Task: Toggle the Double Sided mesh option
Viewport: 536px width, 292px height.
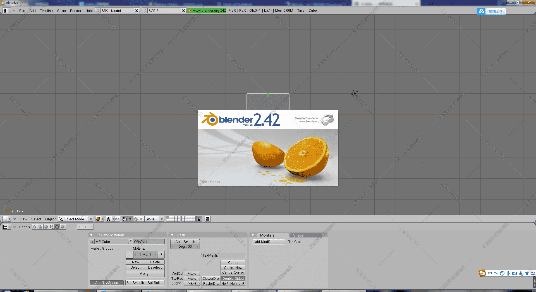Action: (x=233, y=278)
